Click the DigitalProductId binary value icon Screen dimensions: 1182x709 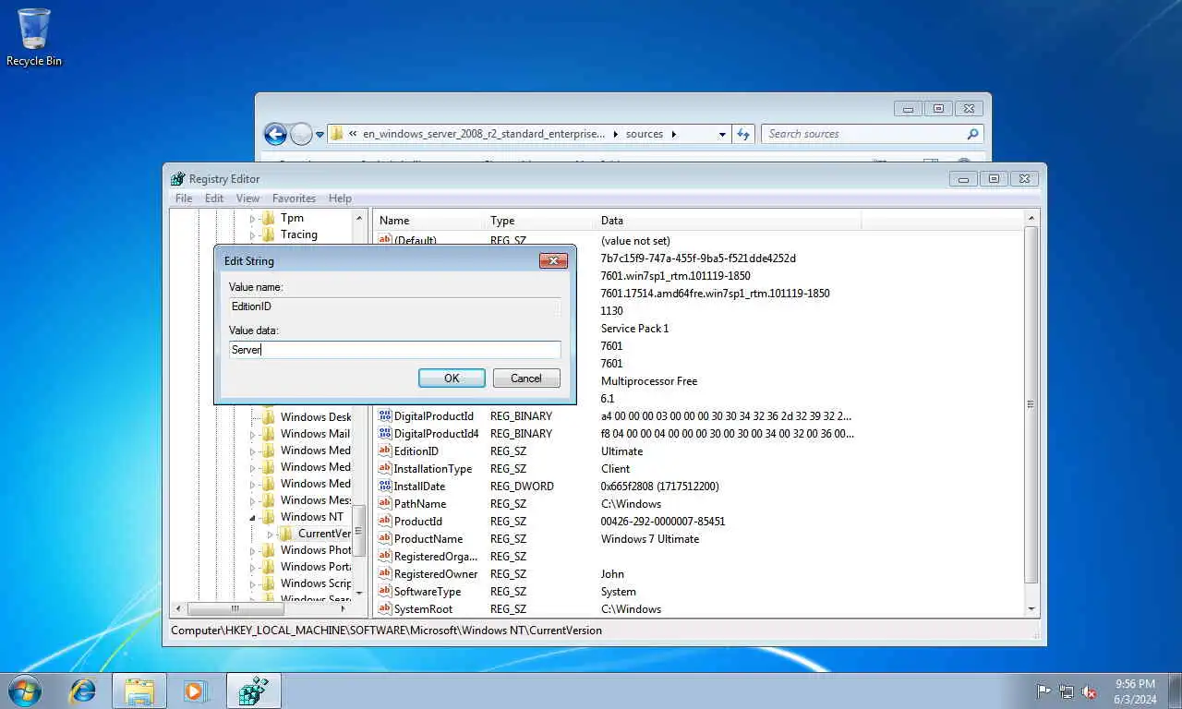(x=385, y=416)
